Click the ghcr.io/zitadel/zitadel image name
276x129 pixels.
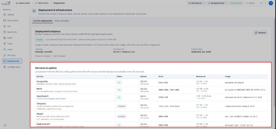click(x=241, y=117)
